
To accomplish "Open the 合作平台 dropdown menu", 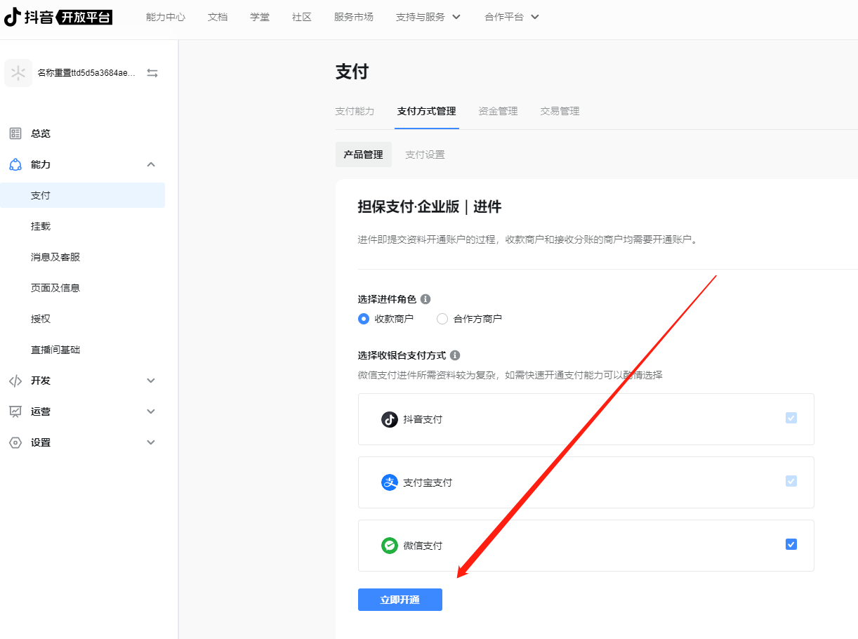I will point(512,17).
